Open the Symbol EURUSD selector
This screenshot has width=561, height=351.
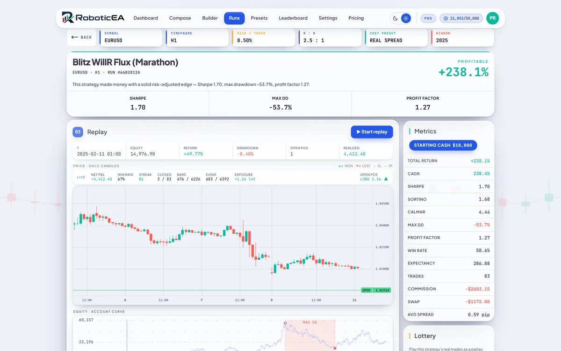(131, 37)
